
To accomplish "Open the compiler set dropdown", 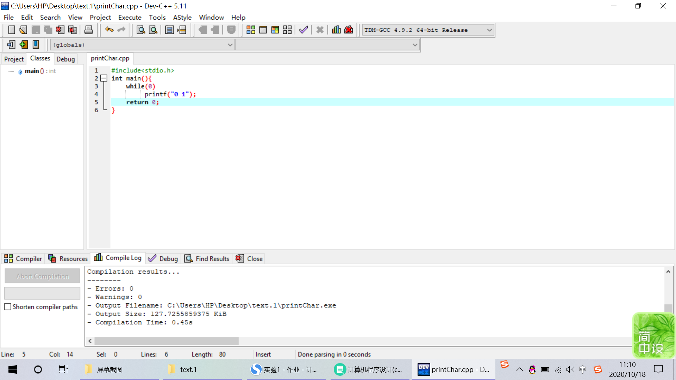I will click(489, 30).
